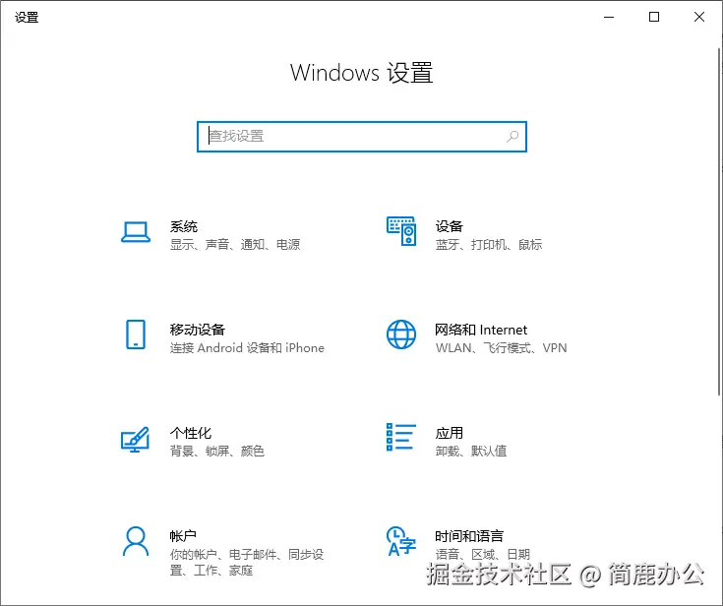Open the 移动设备 phone icon

coord(136,334)
